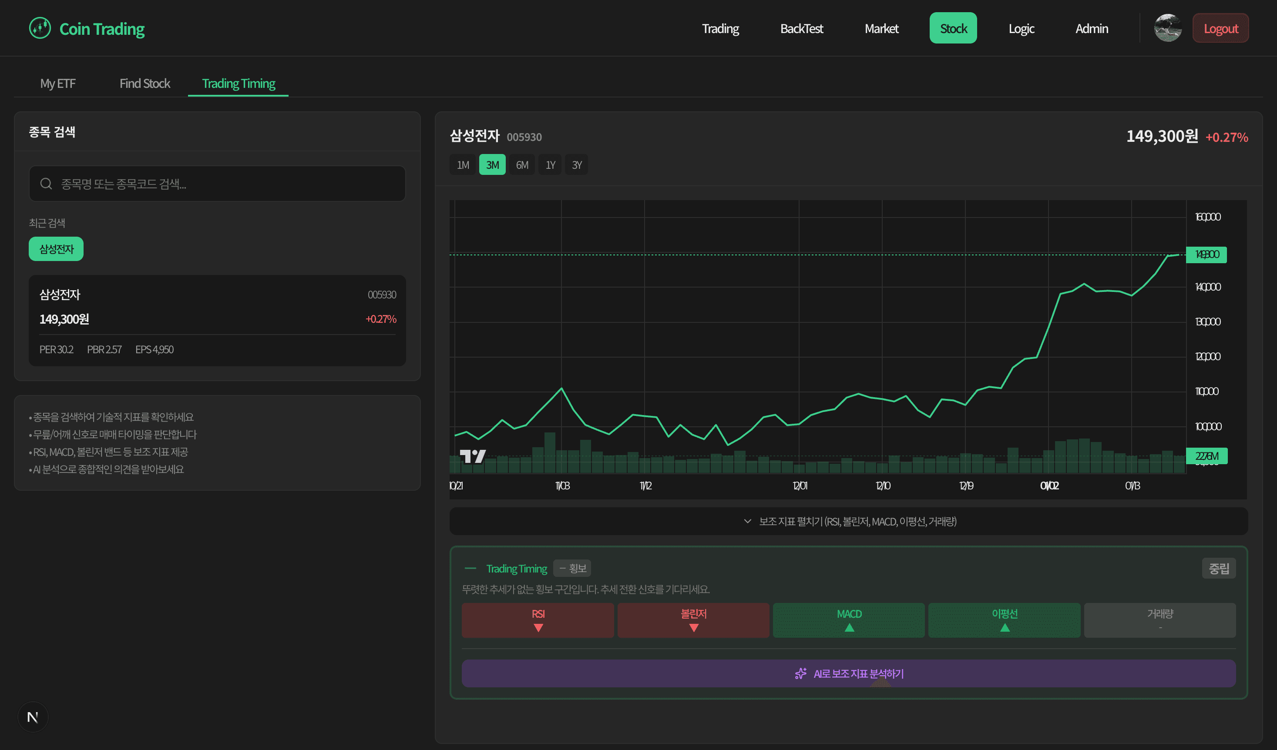Open the user profile avatar
Viewport: 1277px width, 750px height.
[1168, 28]
